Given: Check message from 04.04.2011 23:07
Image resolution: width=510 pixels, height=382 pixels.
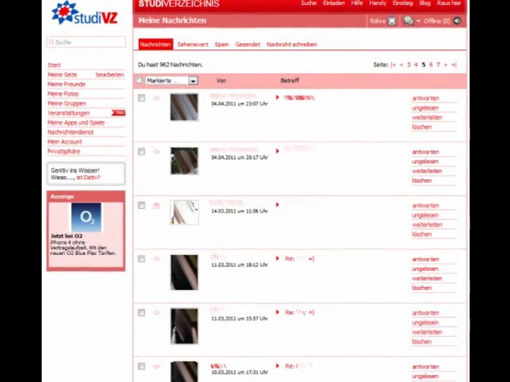Looking at the screenshot, I should (x=141, y=98).
